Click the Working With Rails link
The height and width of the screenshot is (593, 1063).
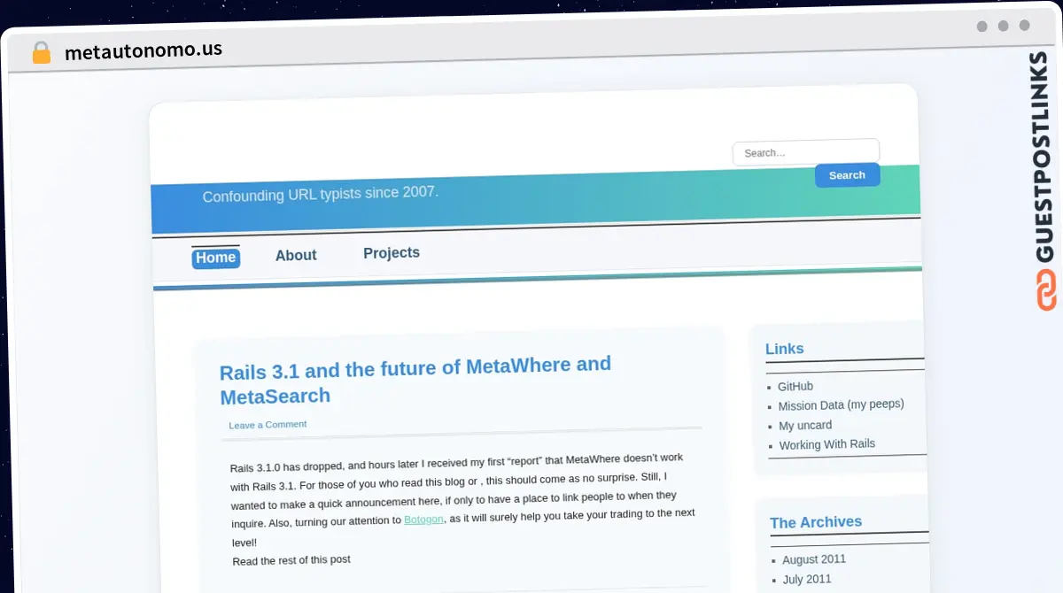tap(826, 444)
